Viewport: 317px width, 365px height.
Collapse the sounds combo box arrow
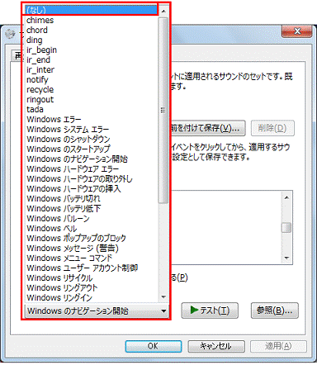pos(163,311)
